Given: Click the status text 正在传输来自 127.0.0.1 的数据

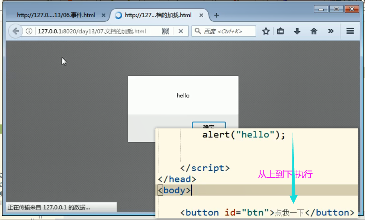Looking at the screenshot, I should 49,207.
